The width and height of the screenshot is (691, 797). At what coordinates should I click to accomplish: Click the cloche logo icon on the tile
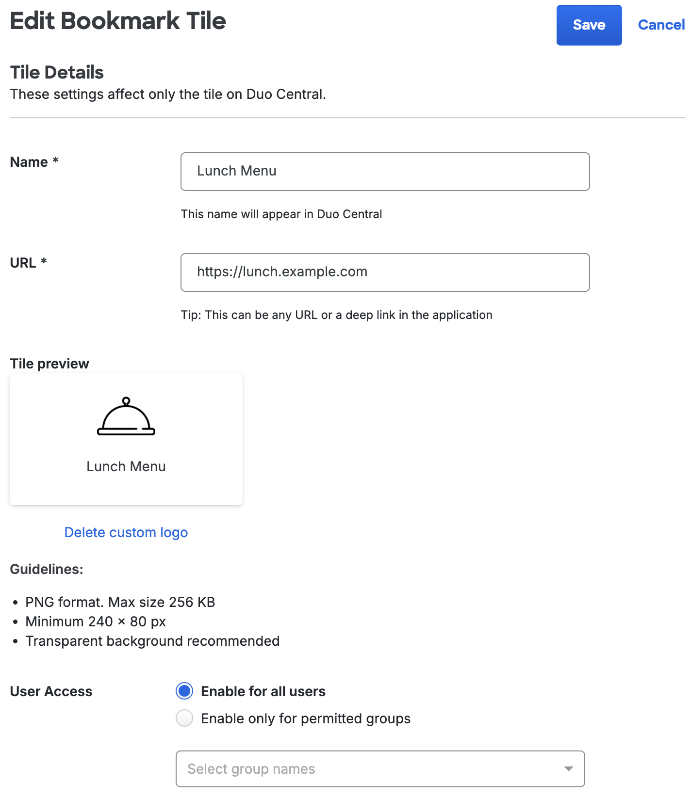coord(126,418)
